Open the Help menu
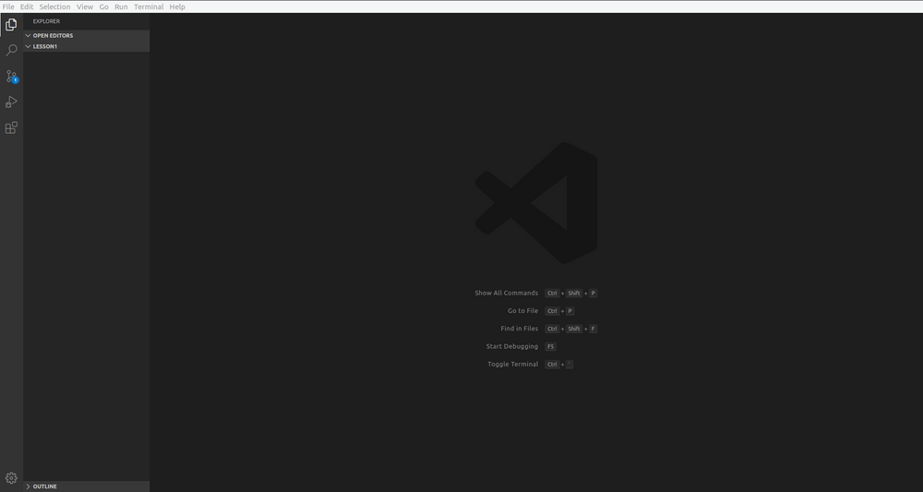 pyautogui.click(x=177, y=6)
